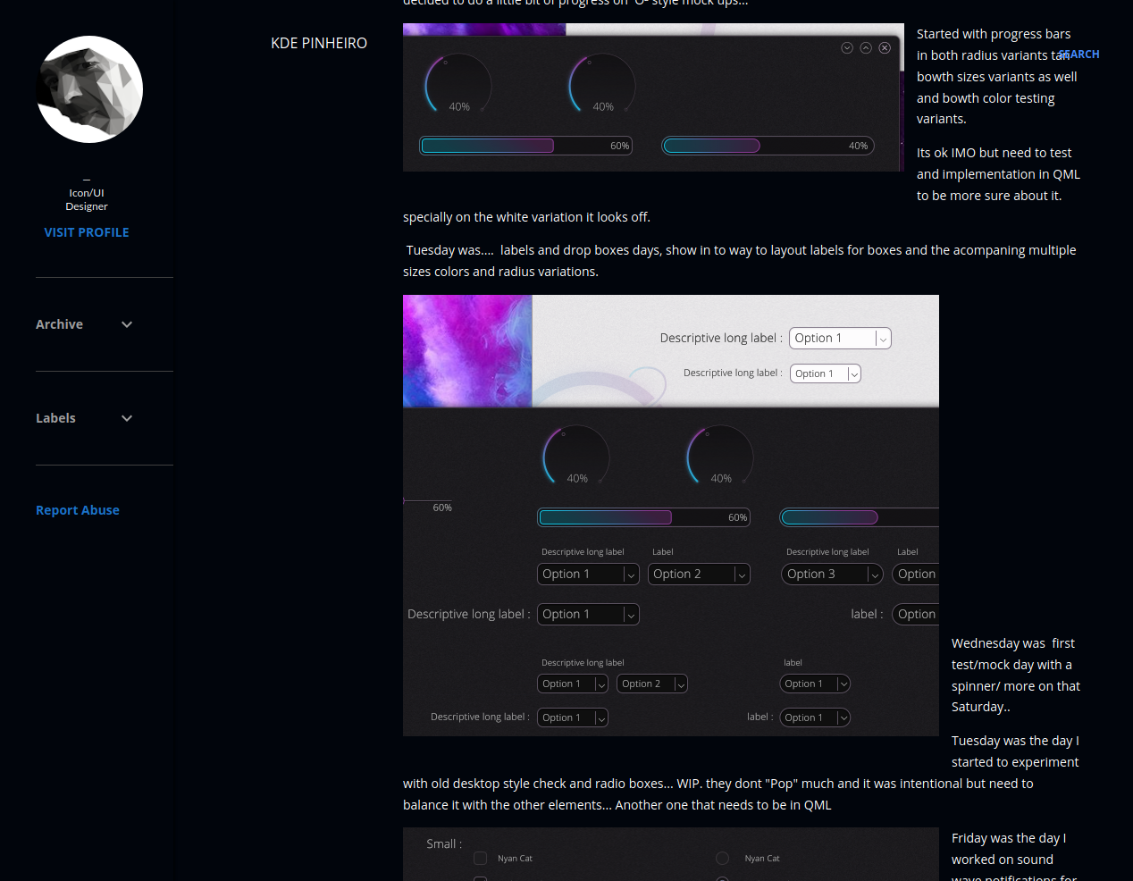1133x881 pixels.
Task: Open the labels and drop boxes mockup image
Action: (x=671, y=516)
